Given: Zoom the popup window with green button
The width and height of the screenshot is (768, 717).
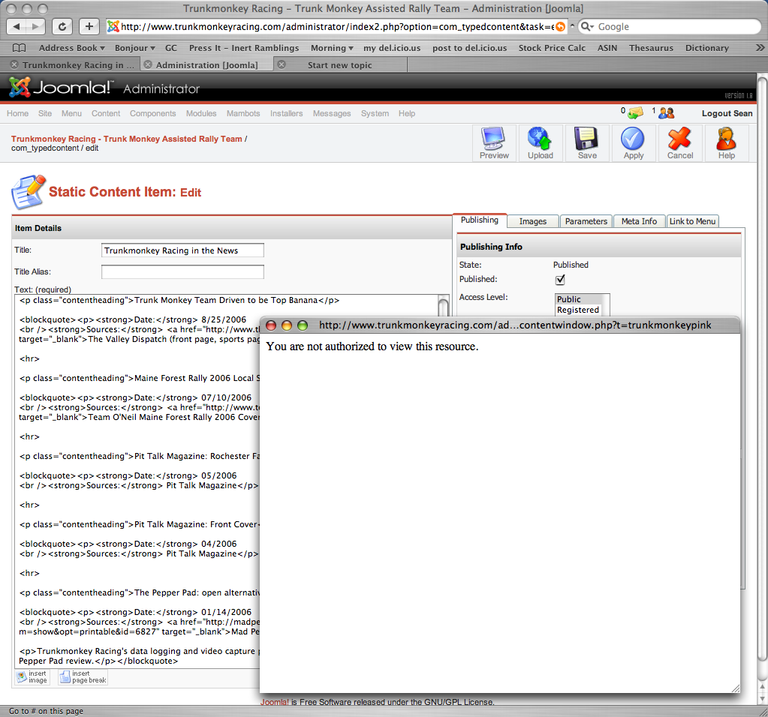Looking at the screenshot, I should tap(303, 325).
